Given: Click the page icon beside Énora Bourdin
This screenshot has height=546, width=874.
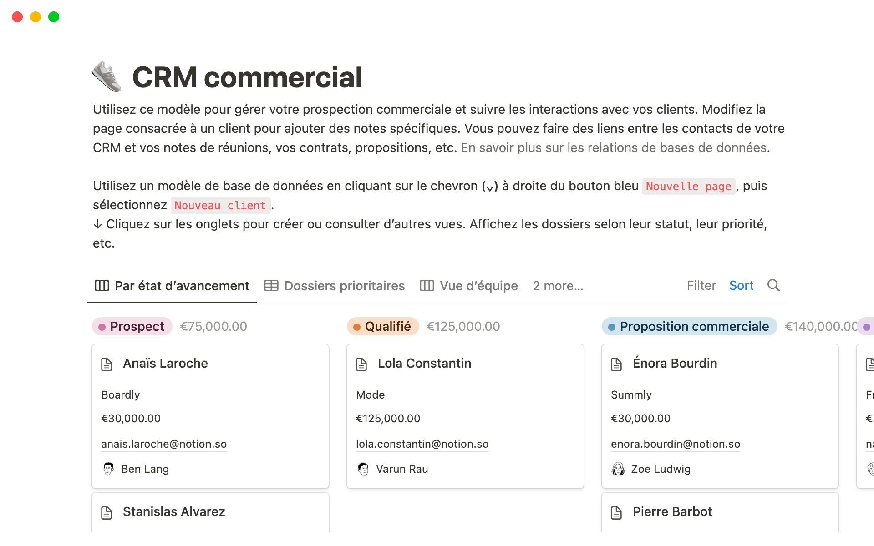Looking at the screenshot, I should (616, 364).
